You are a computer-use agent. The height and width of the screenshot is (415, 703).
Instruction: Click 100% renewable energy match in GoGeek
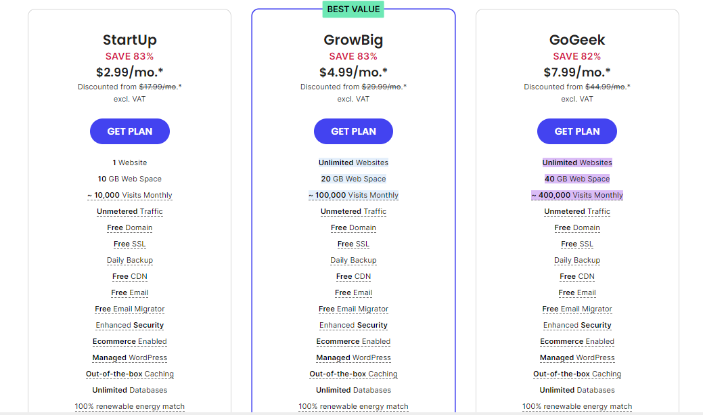[x=577, y=407]
